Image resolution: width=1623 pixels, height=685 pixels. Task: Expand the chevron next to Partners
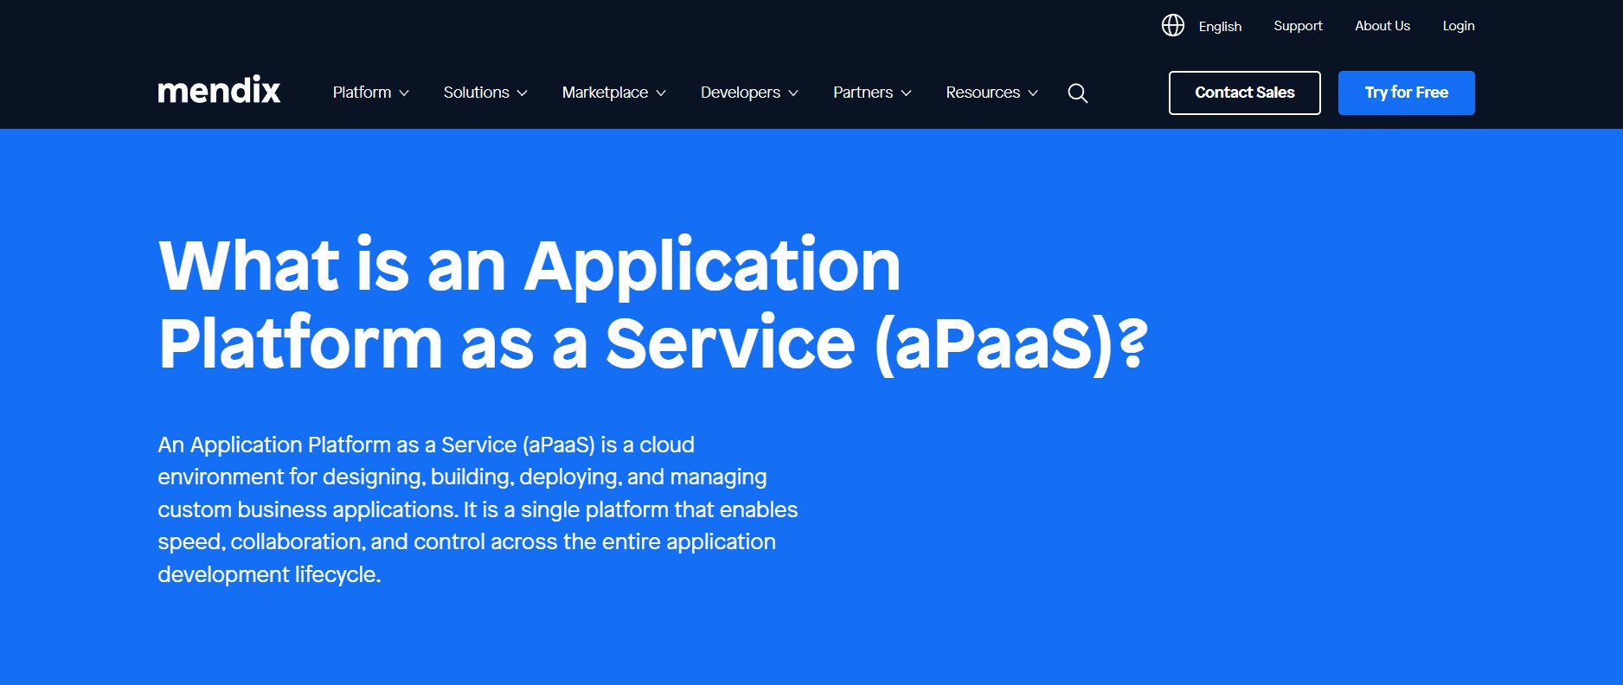[x=906, y=93]
